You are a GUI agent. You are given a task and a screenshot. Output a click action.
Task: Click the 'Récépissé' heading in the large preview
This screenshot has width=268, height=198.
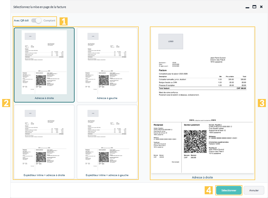(x=158, y=125)
